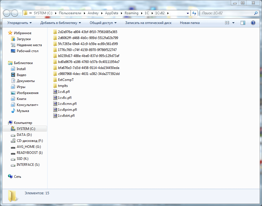Viewport: 262px width, 206px height.
Task: Click Записать на оптический диск
Action: [x=148, y=23]
